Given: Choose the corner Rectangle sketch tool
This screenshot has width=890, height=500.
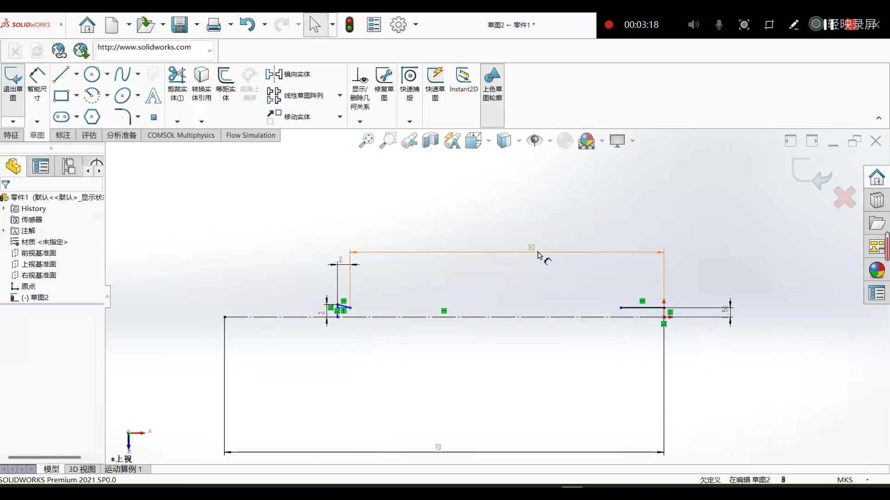Looking at the screenshot, I should (61, 96).
